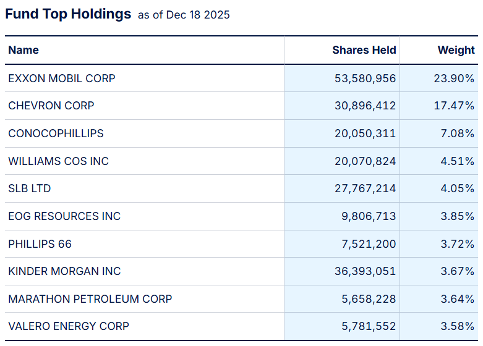The width and height of the screenshot is (483, 346).
Task: Click the Fund Top Holdings heading
Action: click(x=68, y=14)
